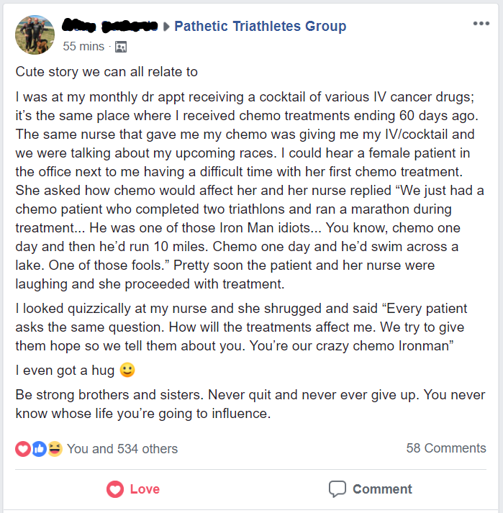Click the "Be strong brothers and sisters" paragraph
The height and width of the screenshot is (513, 503).
click(250, 404)
